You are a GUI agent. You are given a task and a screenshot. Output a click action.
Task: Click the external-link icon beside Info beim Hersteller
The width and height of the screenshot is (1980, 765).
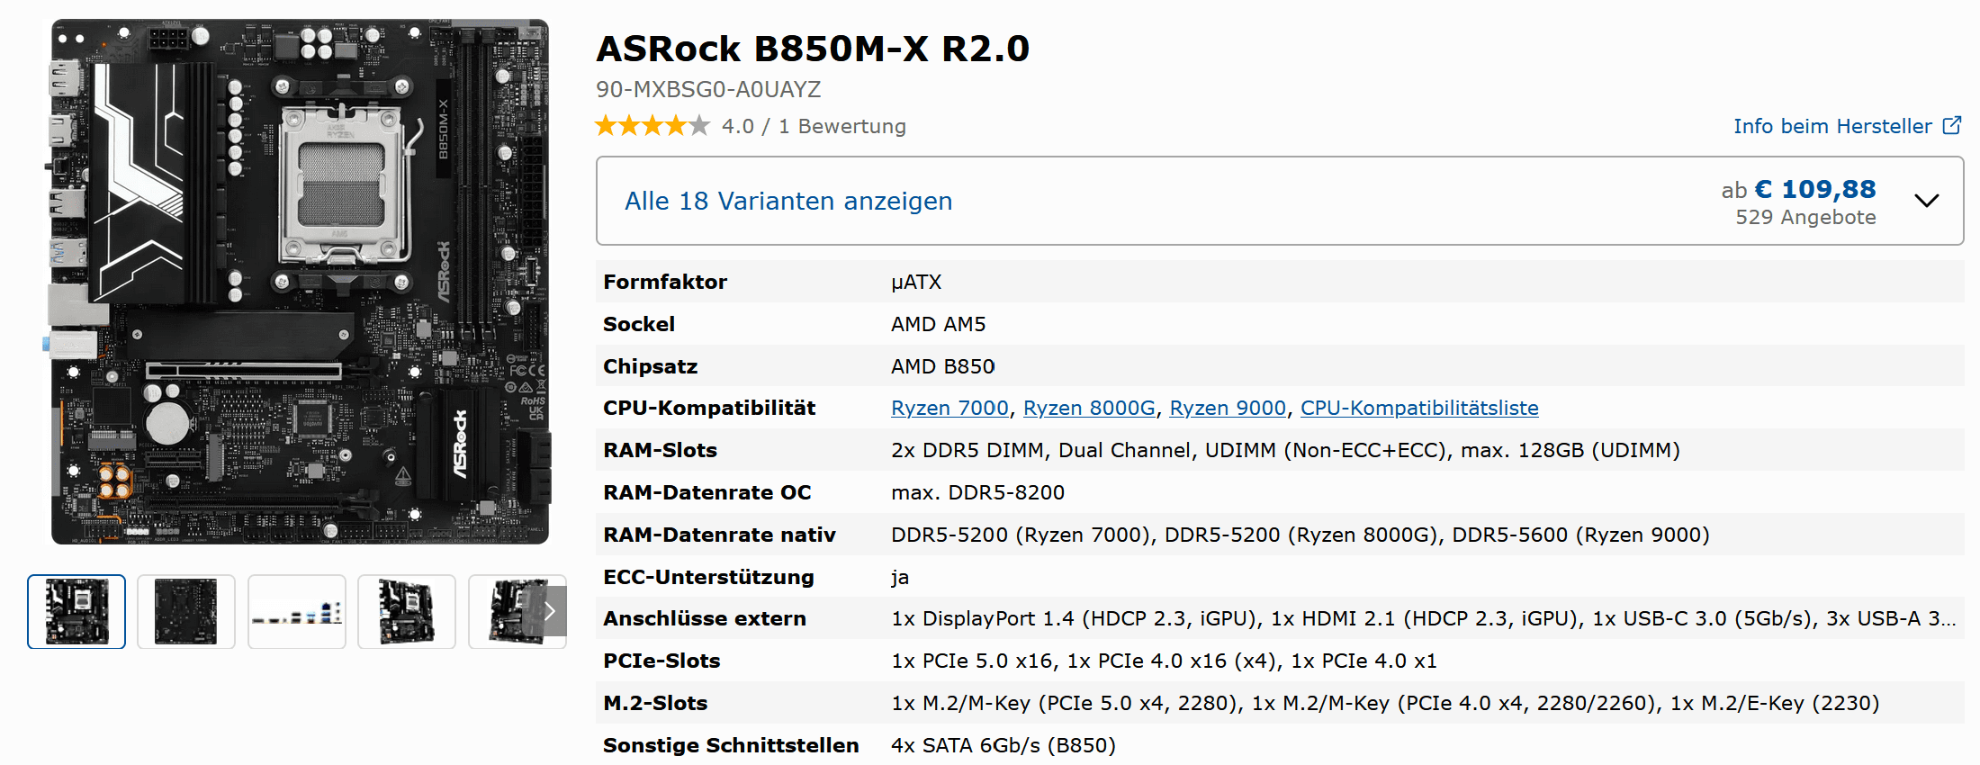click(x=1951, y=126)
